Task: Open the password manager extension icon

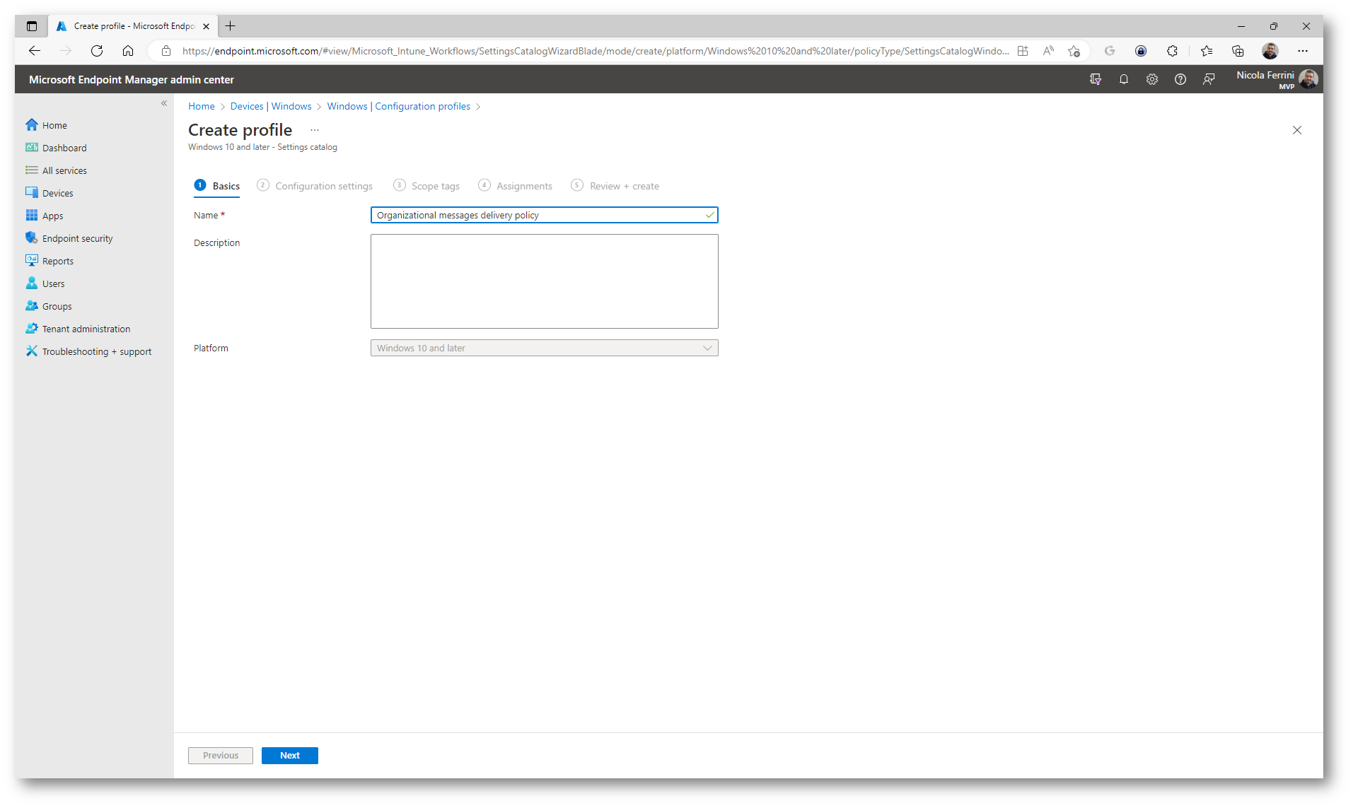Action: (x=1141, y=51)
